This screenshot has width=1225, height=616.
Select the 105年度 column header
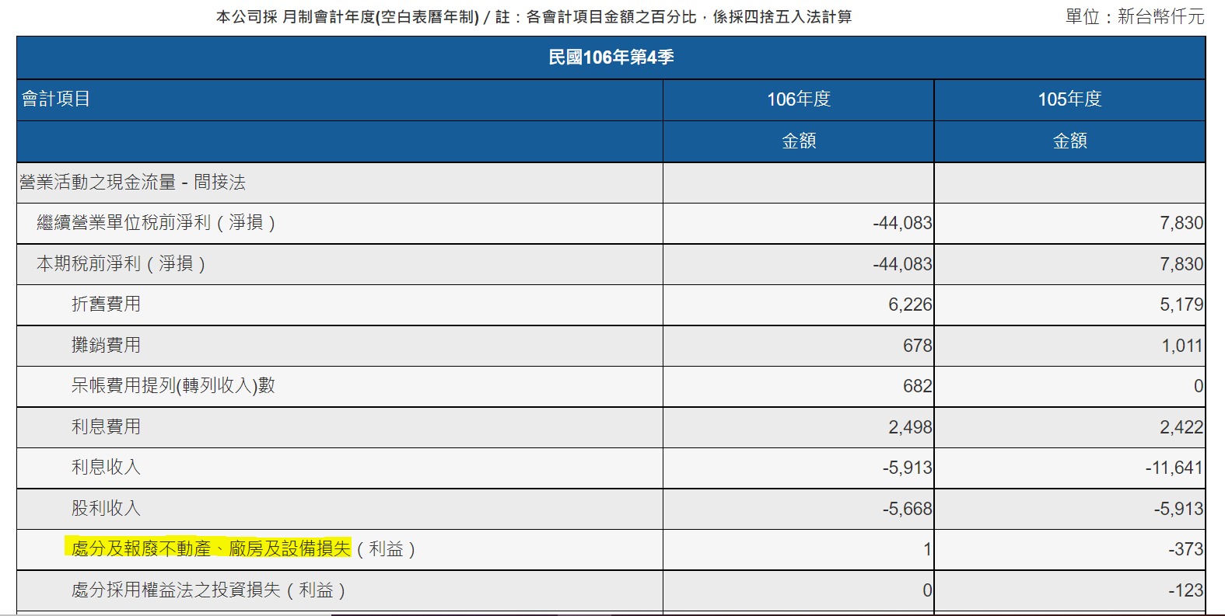pos(1069,99)
